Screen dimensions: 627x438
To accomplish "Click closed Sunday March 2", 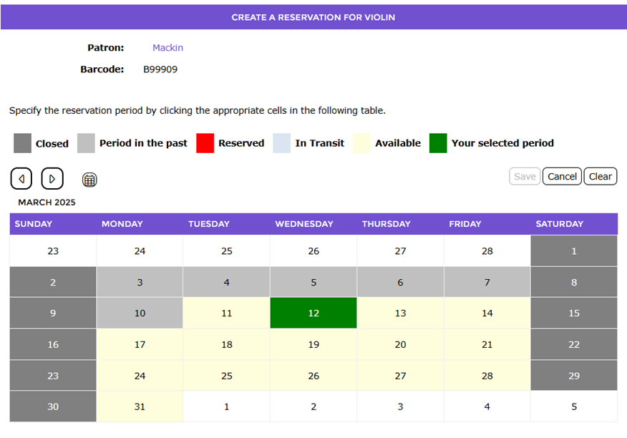I will [x=53, y=282].
